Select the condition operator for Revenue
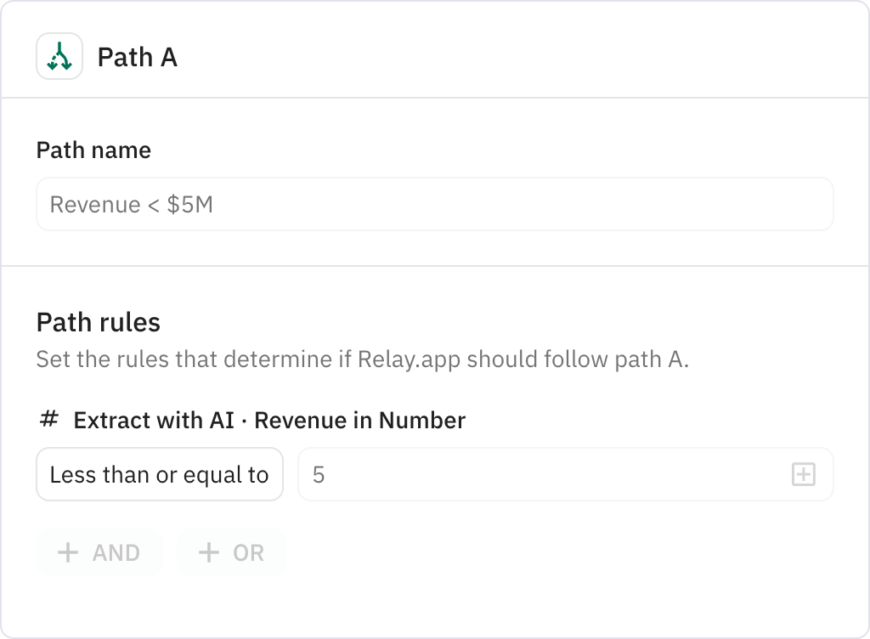The height and width of the screenshot is (639, 870). point(160,474)
